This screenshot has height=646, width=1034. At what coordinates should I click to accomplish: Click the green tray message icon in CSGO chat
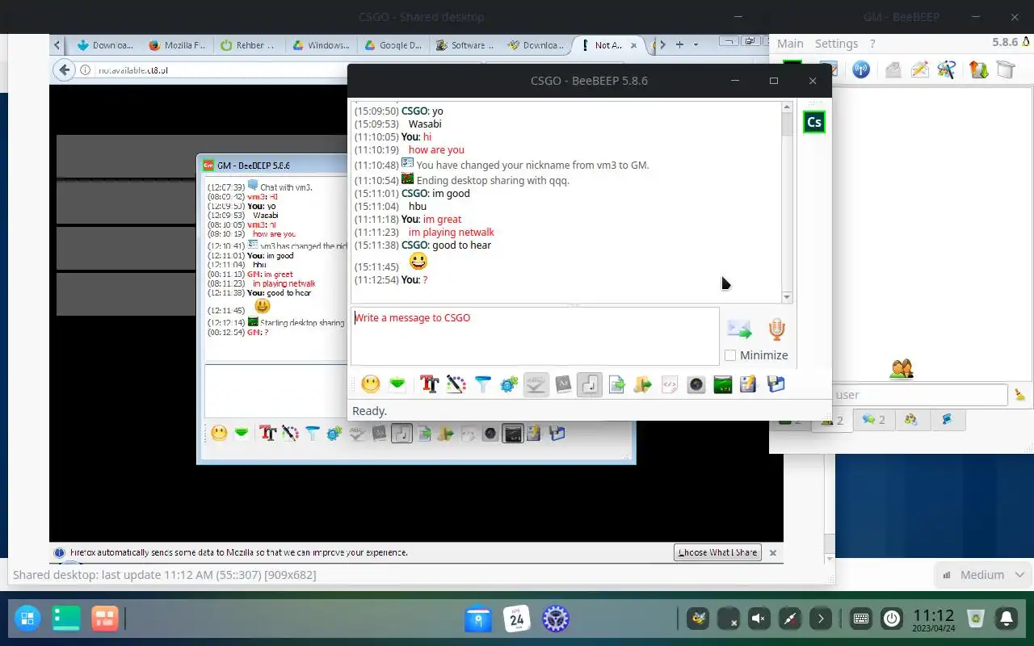click(x=397, y=384)
